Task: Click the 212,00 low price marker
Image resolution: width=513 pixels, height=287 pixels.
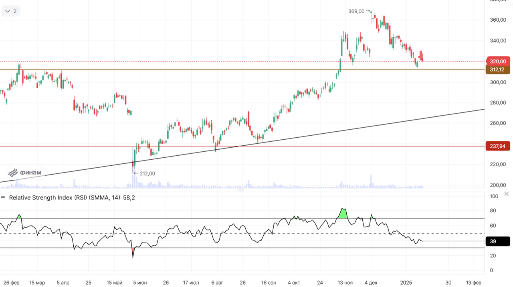Action: point(147,173)
